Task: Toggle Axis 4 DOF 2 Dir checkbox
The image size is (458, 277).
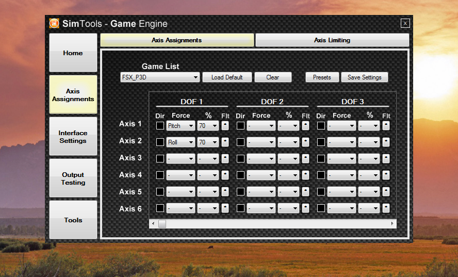Action: click(240, 175)
